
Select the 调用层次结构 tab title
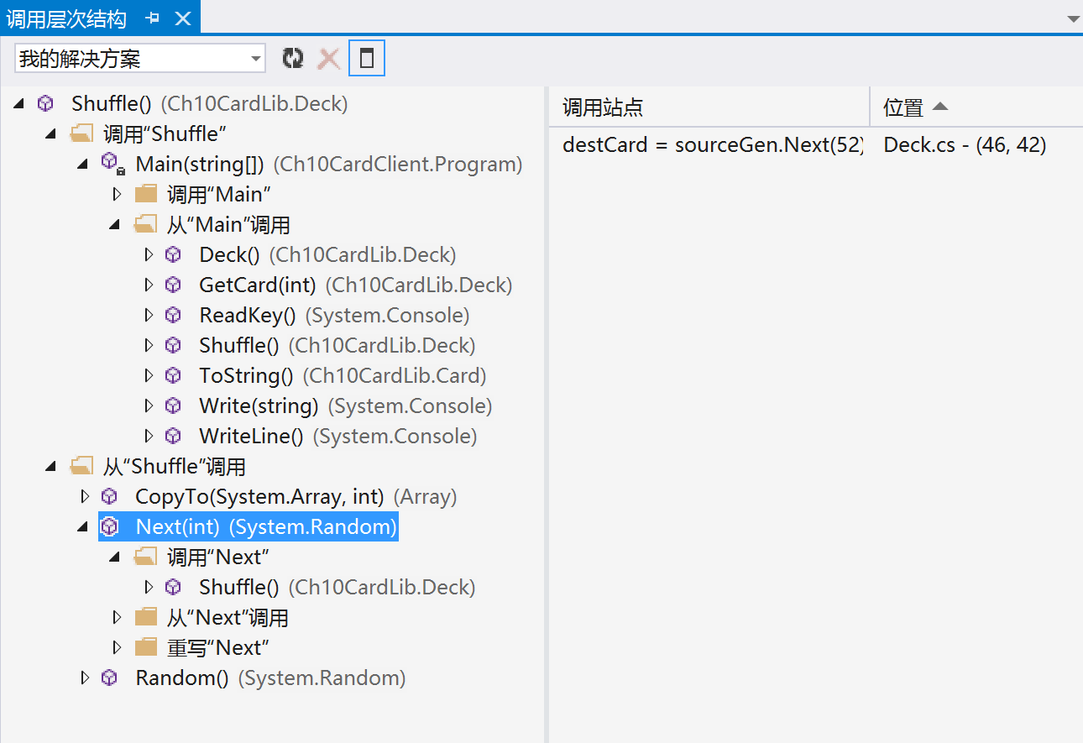[66, 18]
